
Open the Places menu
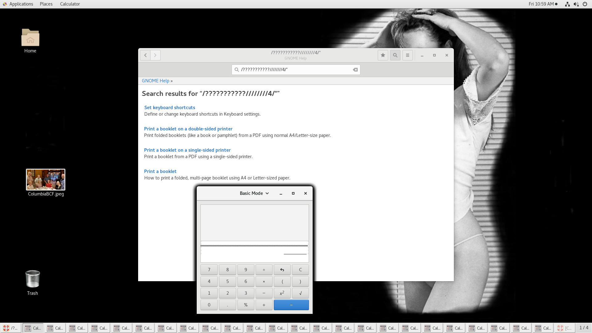click(x=46, y=4)
